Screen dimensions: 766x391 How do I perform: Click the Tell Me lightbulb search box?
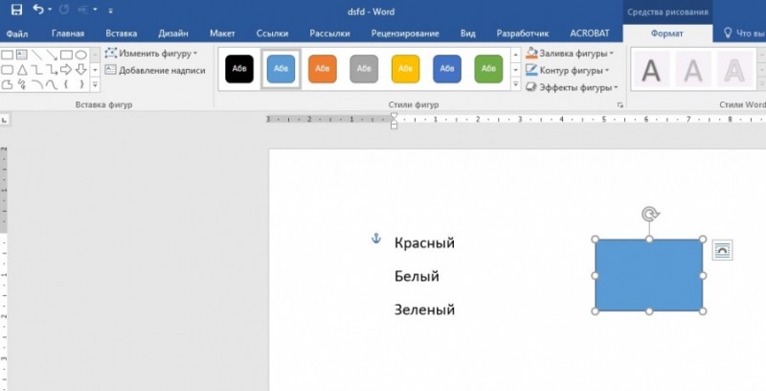744,34
